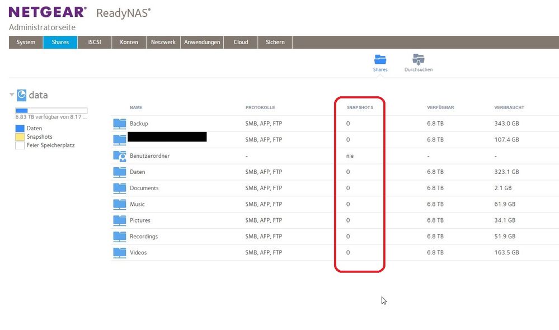Screen dimensions: 559x330
Task: Click the Recordings share name
Action: (x=144, y=237)
